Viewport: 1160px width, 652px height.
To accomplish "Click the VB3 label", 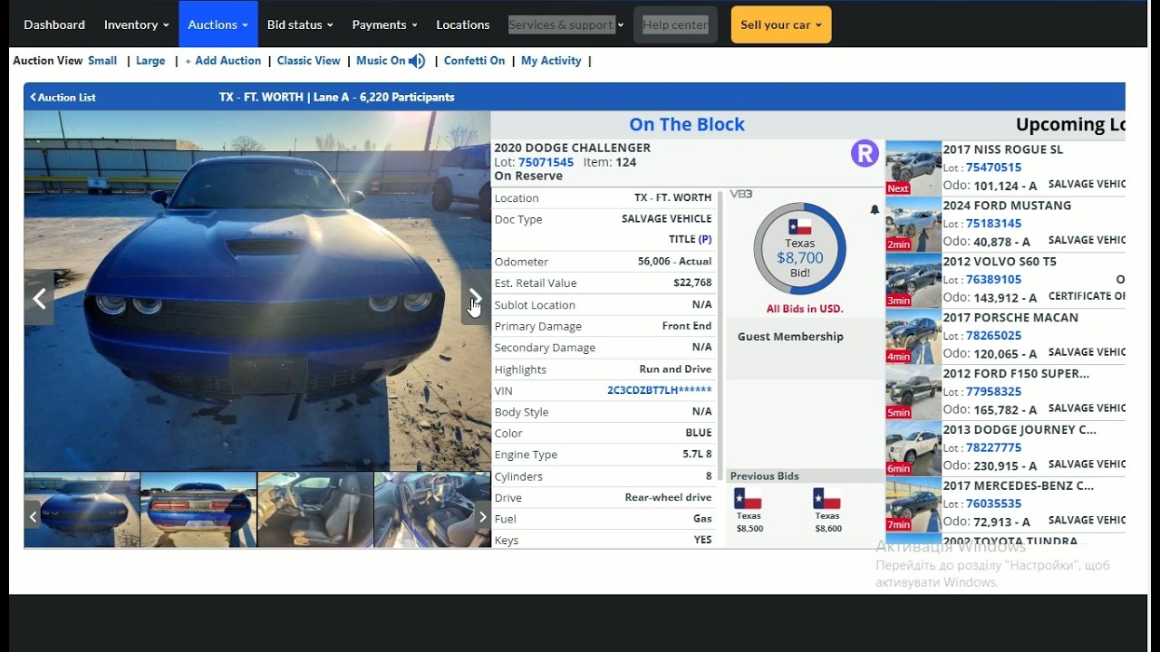I will pos(741,194).
